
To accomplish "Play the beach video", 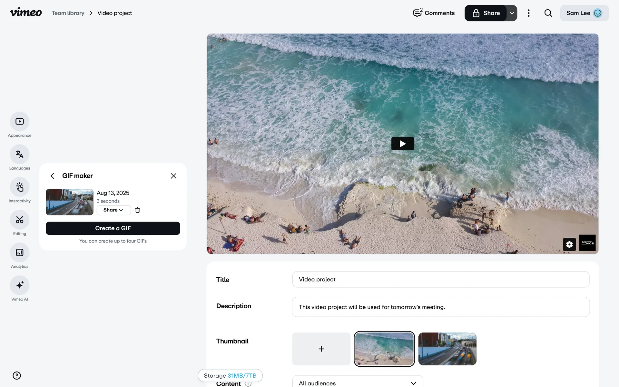I will (x=402, y=144).
